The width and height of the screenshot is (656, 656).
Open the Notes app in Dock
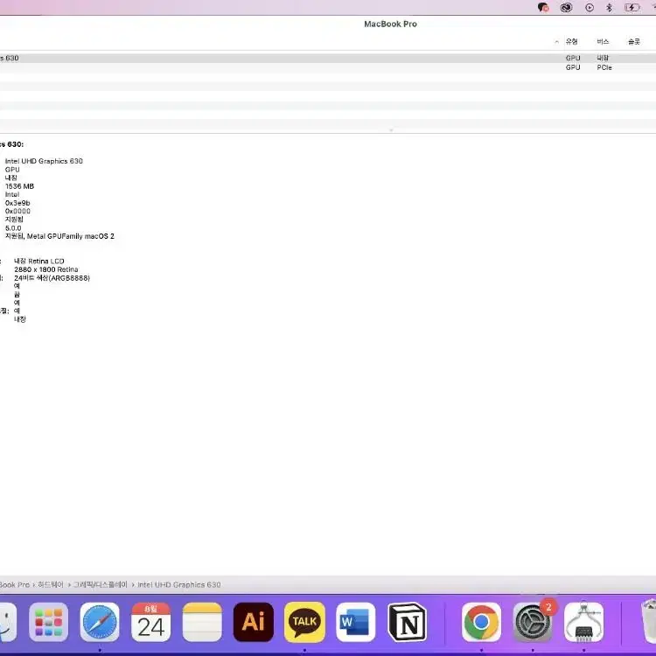tap(202, 622)
